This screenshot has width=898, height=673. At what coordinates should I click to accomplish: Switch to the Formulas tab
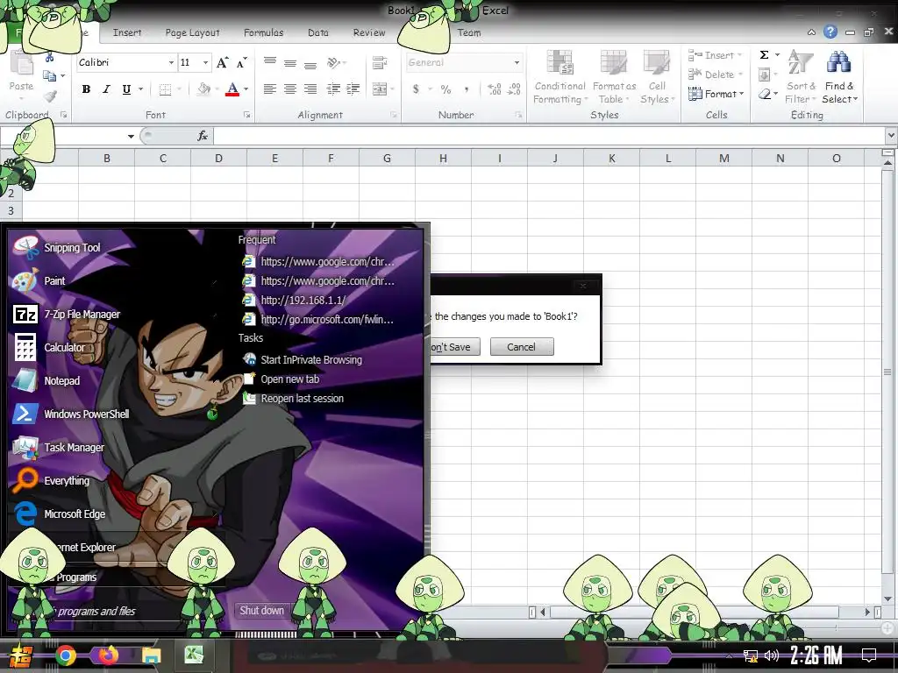(x=263, y=32)
